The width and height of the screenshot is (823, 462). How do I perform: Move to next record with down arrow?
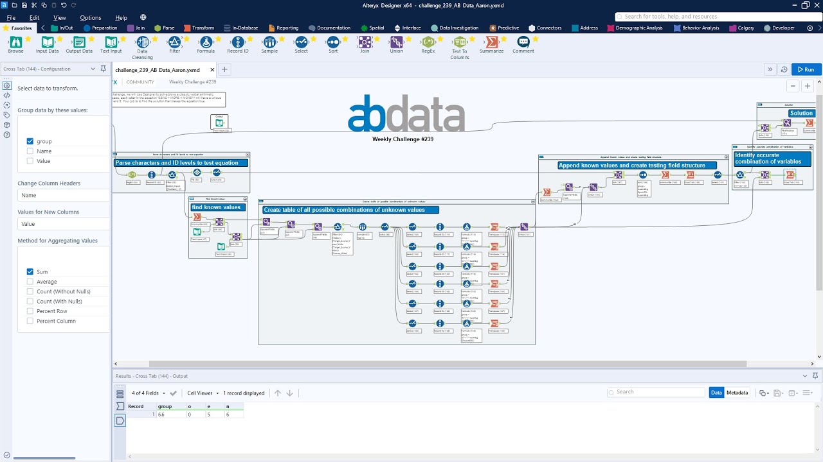290,393
